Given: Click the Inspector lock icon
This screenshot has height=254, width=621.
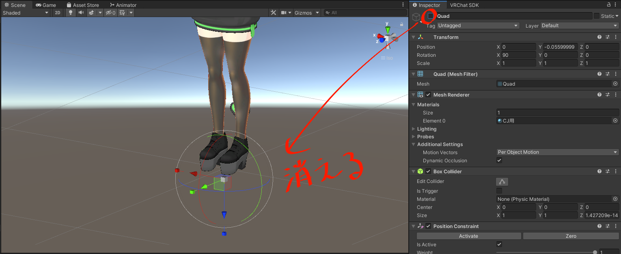Looking at the screenshot, I should click(609, 5).
